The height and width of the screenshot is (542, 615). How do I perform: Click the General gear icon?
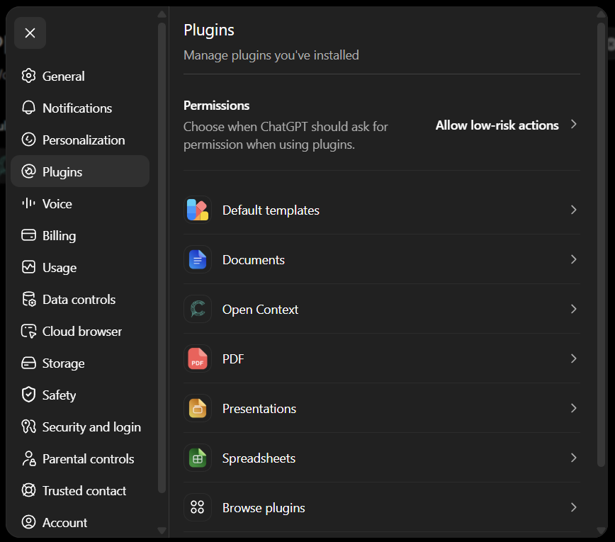coord(28,76)
